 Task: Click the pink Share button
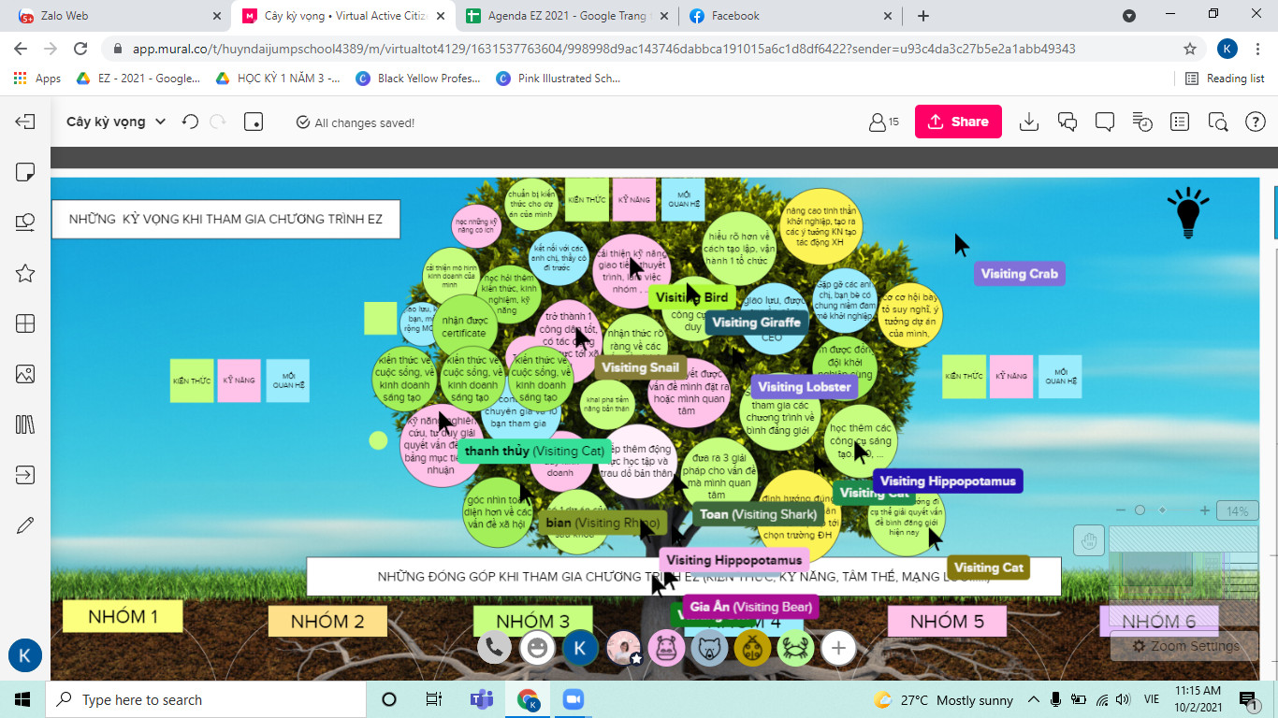tap(958, 122)
